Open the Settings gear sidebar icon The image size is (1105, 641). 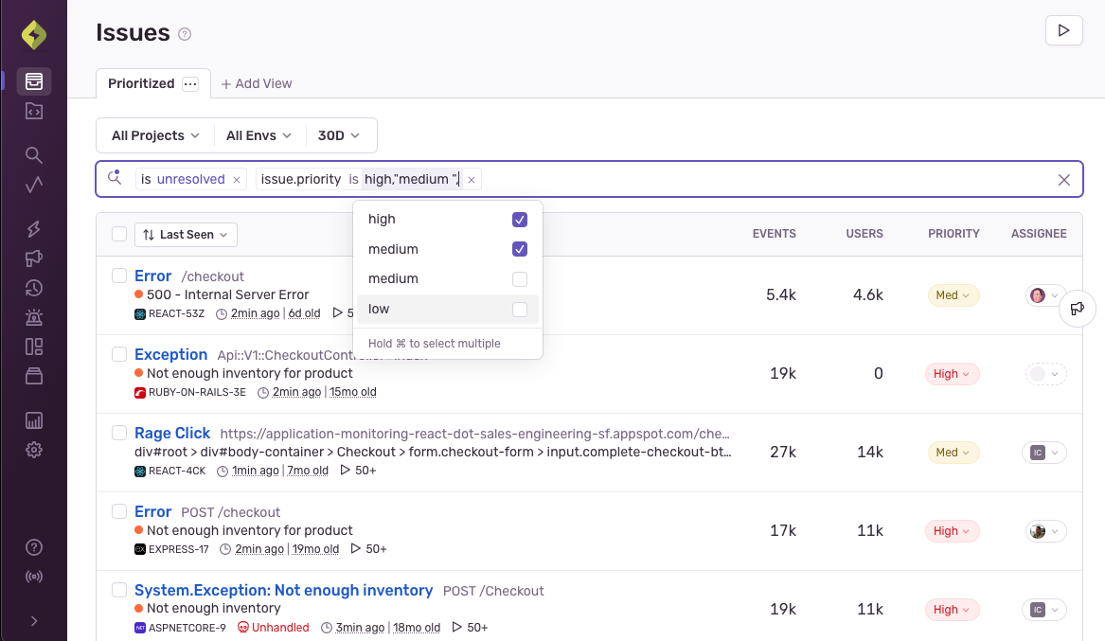(x=34, y=450)
